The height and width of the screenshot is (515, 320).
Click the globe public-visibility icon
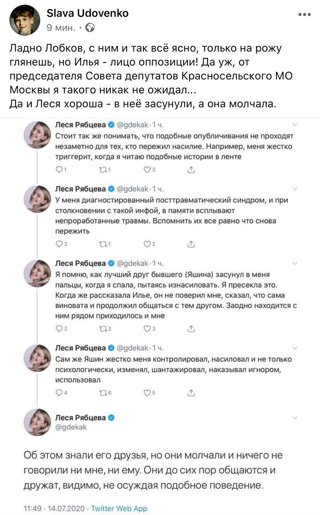(91, 27)
